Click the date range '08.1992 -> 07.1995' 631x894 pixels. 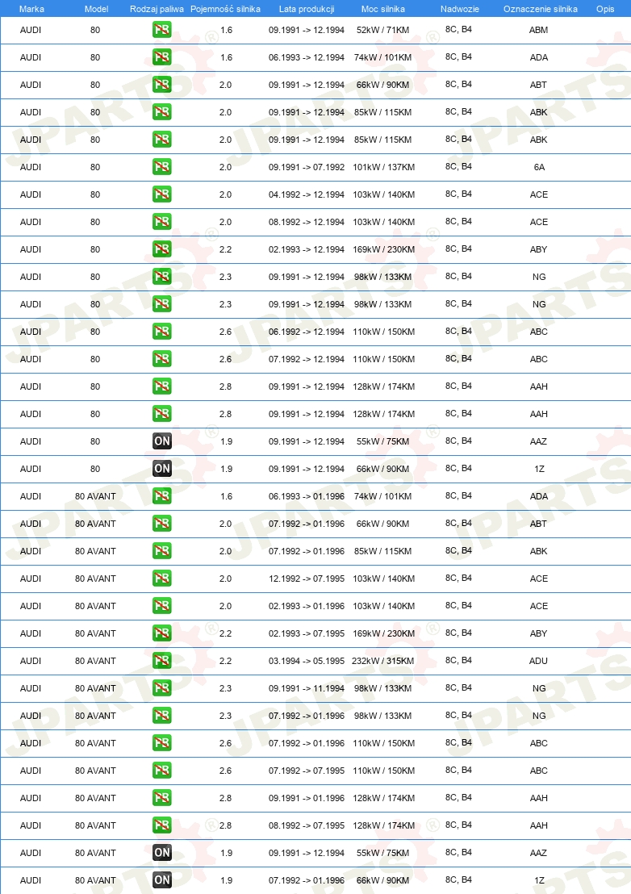tap(307, 825)
